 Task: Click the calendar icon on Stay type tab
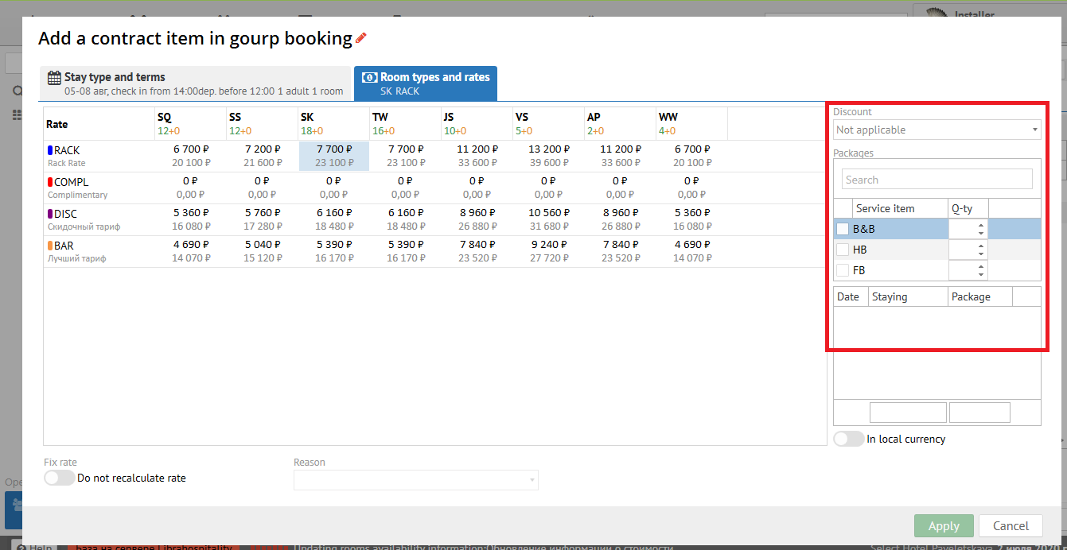(x=54, y=78)
